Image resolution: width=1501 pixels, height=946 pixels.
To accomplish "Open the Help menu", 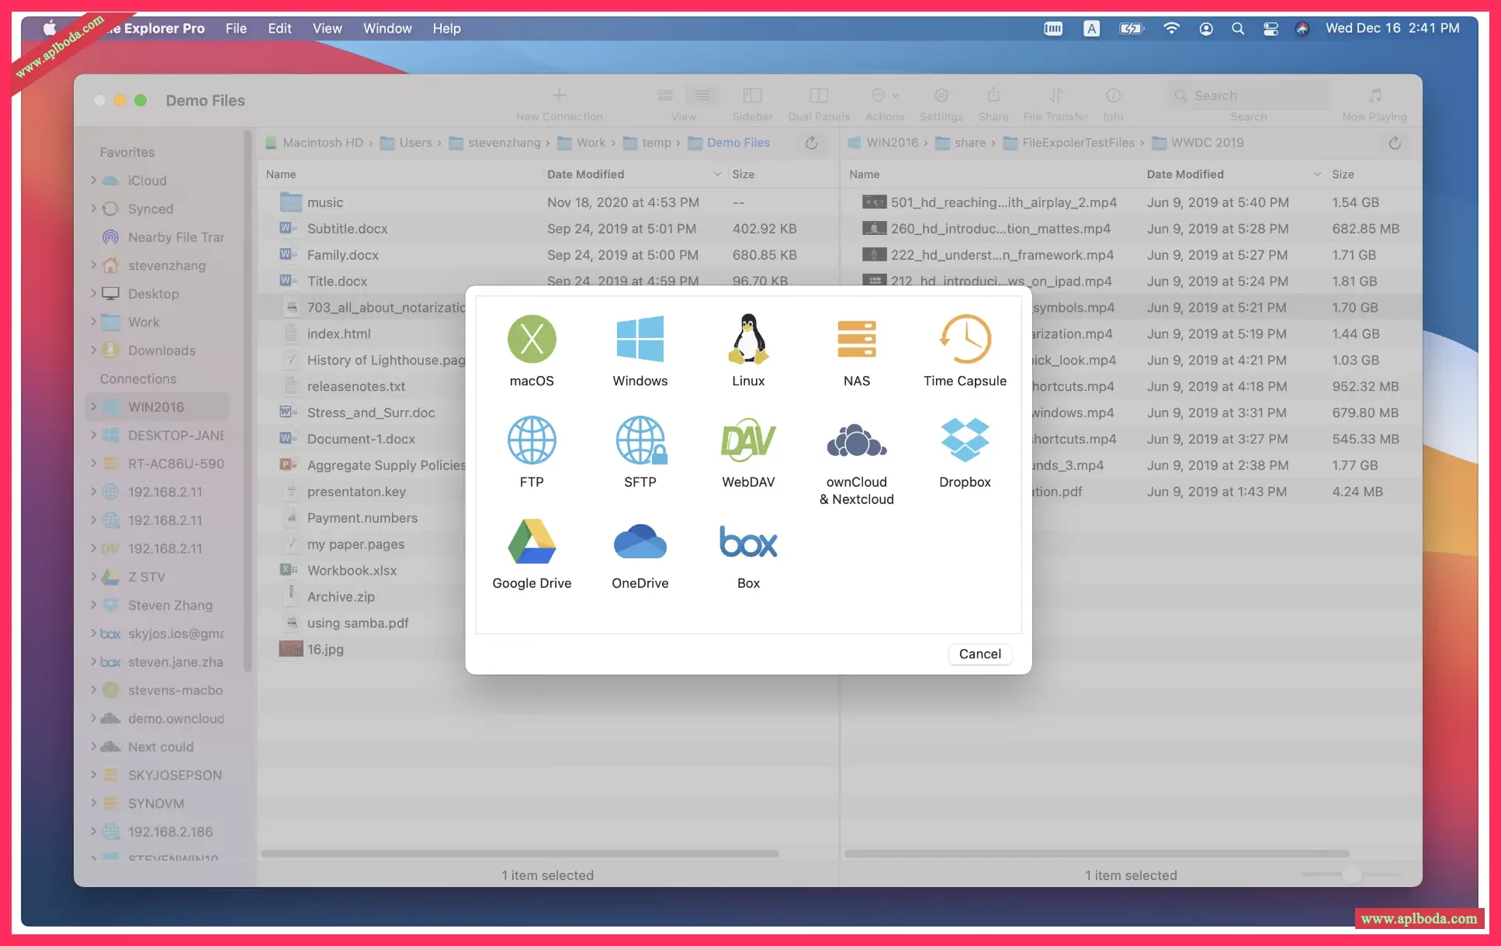I will [x=446, y=28].
